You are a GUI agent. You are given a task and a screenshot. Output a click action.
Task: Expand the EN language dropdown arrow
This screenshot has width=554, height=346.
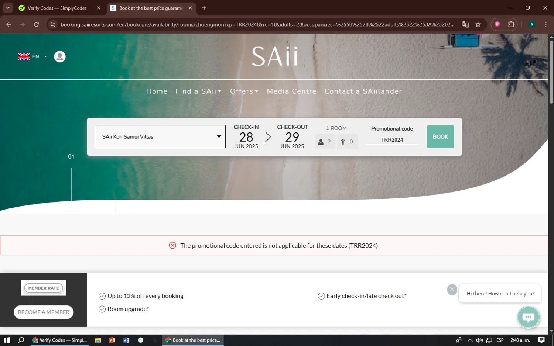click(x=45, y=56)
